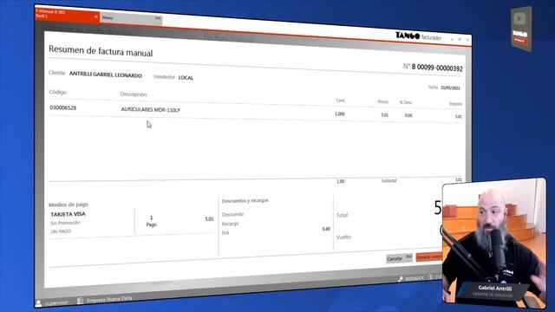Select the TARJETA VISA payment method
Image resolution: width=555 pixels, height=312 pixels.
tap(68, 214)
